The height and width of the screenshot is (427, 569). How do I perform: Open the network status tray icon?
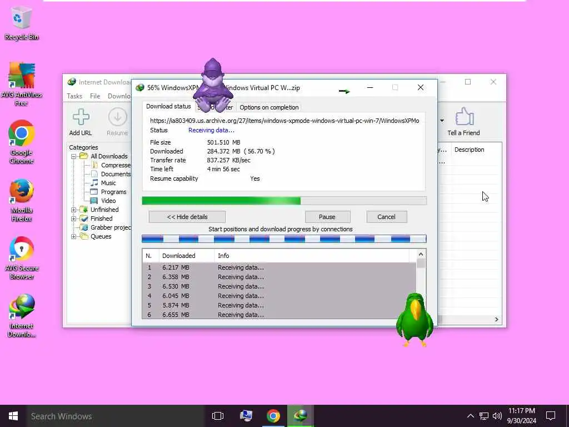pos(484,416)
